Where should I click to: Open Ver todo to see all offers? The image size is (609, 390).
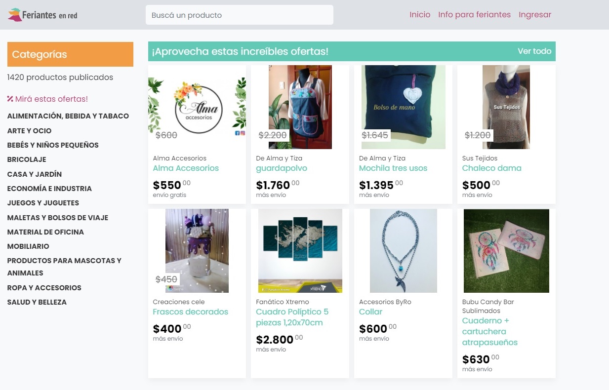(x=534, y=51)
